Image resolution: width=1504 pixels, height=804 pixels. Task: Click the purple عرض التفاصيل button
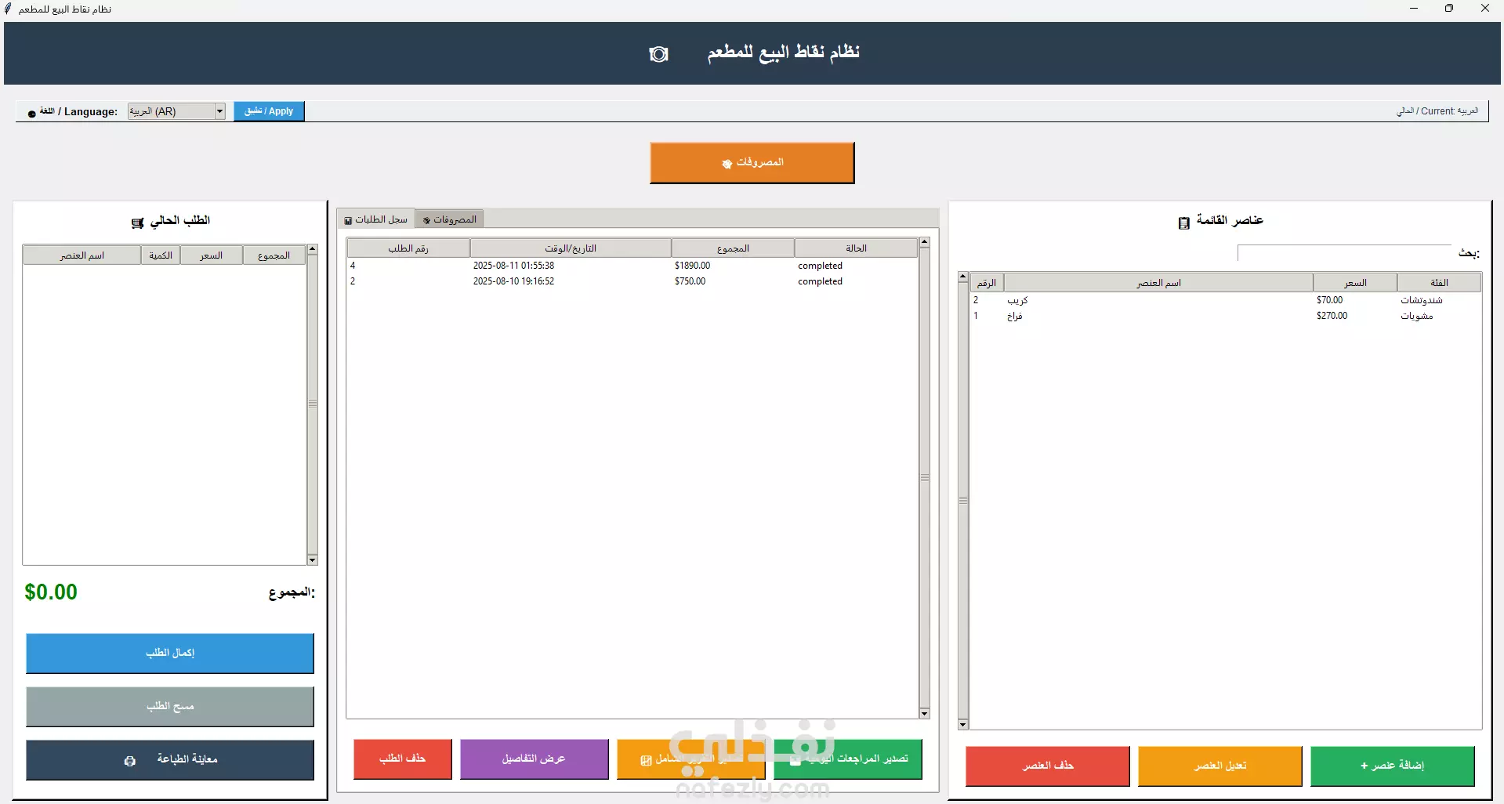pyautogui.click(x=535, y=759)
